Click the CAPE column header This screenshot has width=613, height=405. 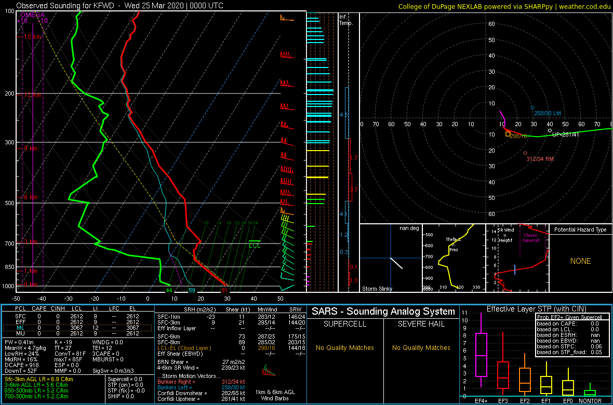[x=39, y=309]
